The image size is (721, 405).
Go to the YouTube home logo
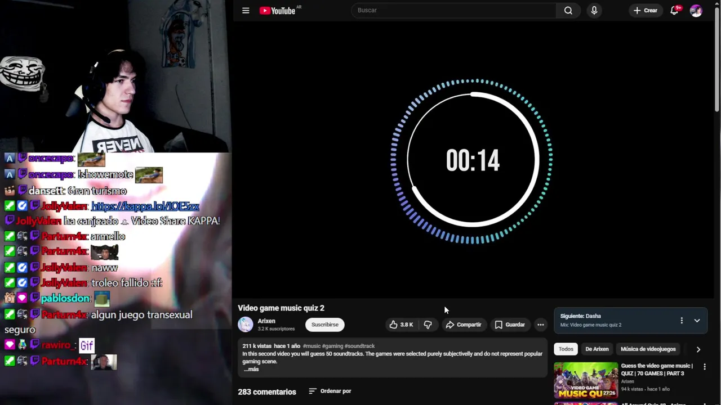pyautogui.click(x=278, y=10)
